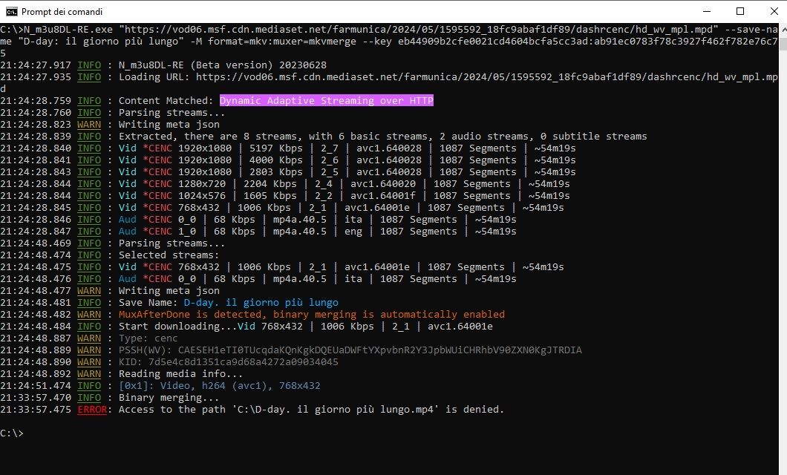This screenshot has height=475, width=787.
Task: Click the PSSH(WV) base64 string
Action: tap(380, 350)
